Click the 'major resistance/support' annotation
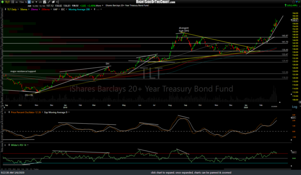Screen dimensions: 301x175 (x=23, y=71)
